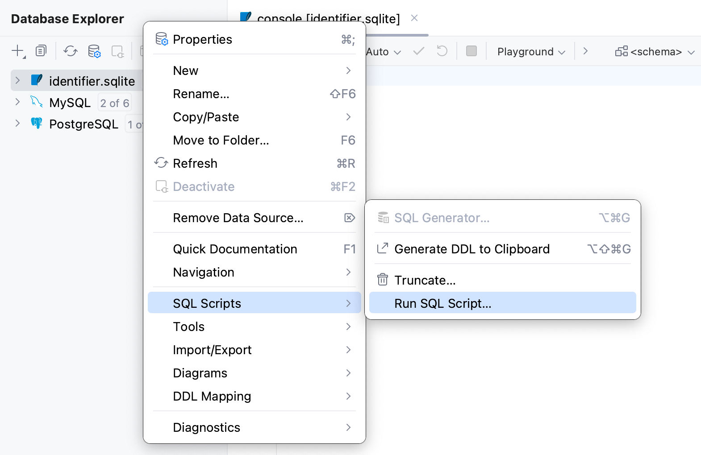
Task: Open data source properties toolbar icon
Action: (x=94, y=51)
